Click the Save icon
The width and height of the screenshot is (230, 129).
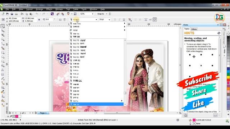pos(12,14)
